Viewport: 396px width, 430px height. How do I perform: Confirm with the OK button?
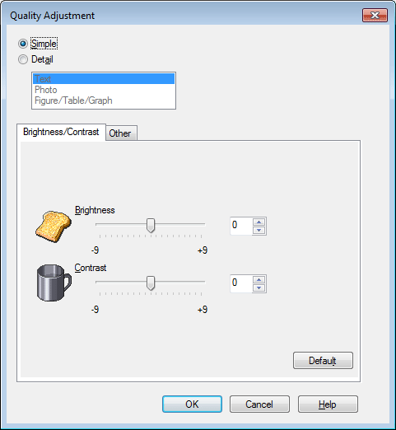(x=192, y=404)
